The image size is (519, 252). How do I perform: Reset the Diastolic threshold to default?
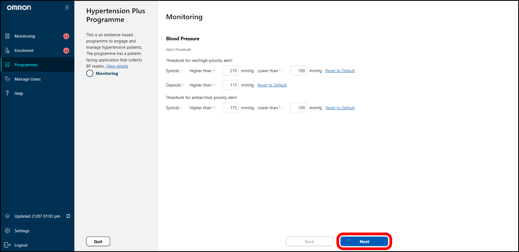[x=272, y=85]
